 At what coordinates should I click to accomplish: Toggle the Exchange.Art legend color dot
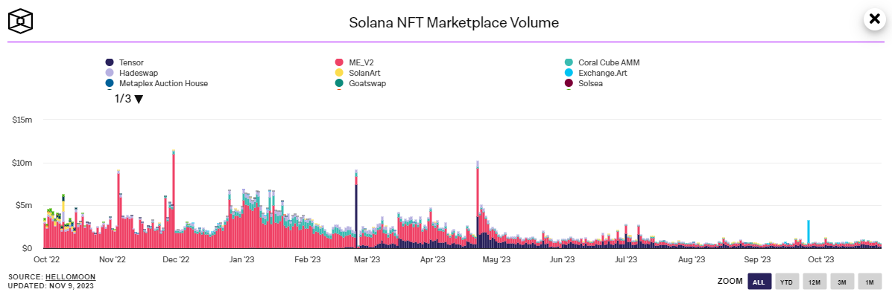pos(569,73)
